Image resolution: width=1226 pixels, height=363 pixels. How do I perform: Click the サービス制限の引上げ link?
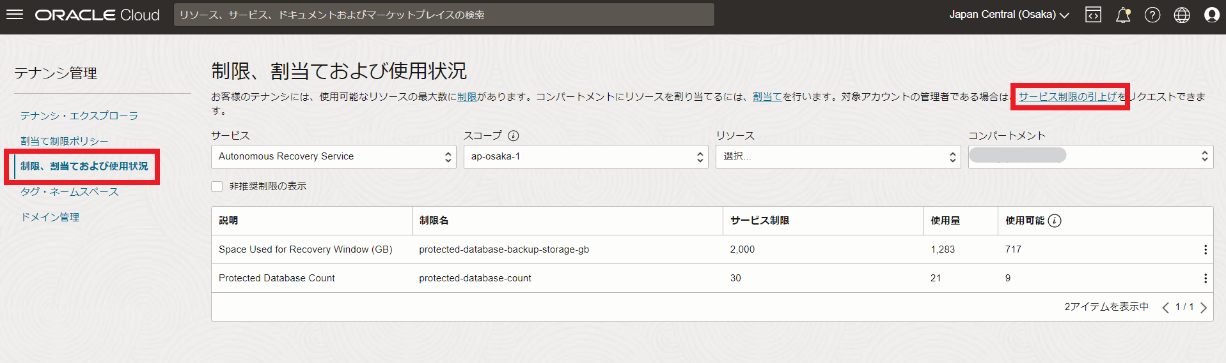point(1067,96)
